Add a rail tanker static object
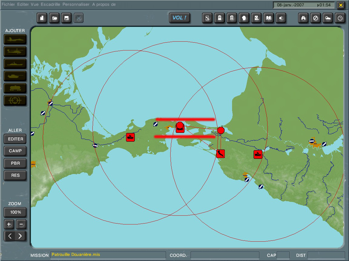Screen dimensions: 349x261 click(15, 88)
